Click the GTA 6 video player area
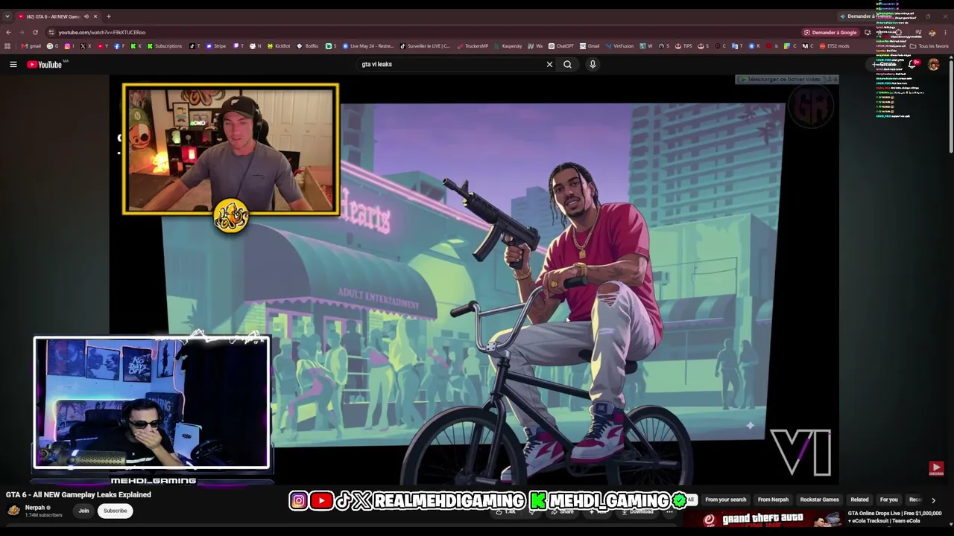 tap(474, 281)
